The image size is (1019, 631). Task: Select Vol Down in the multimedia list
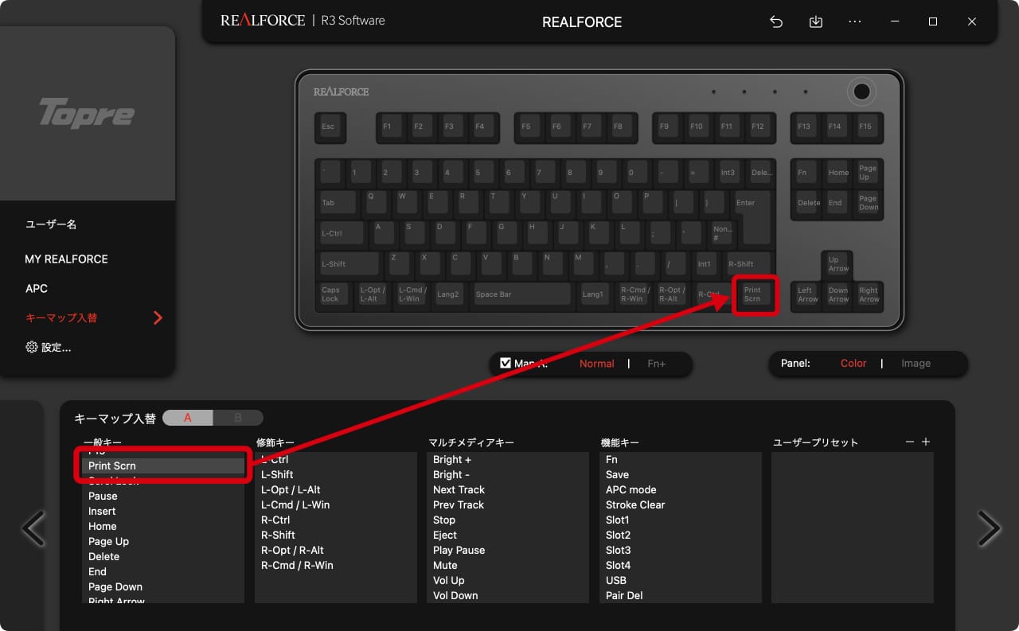508,595
